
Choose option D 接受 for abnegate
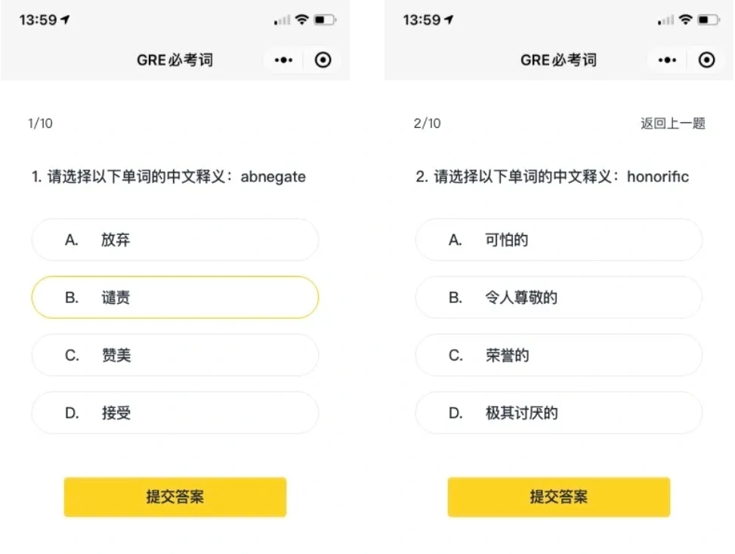pos(175,413)
